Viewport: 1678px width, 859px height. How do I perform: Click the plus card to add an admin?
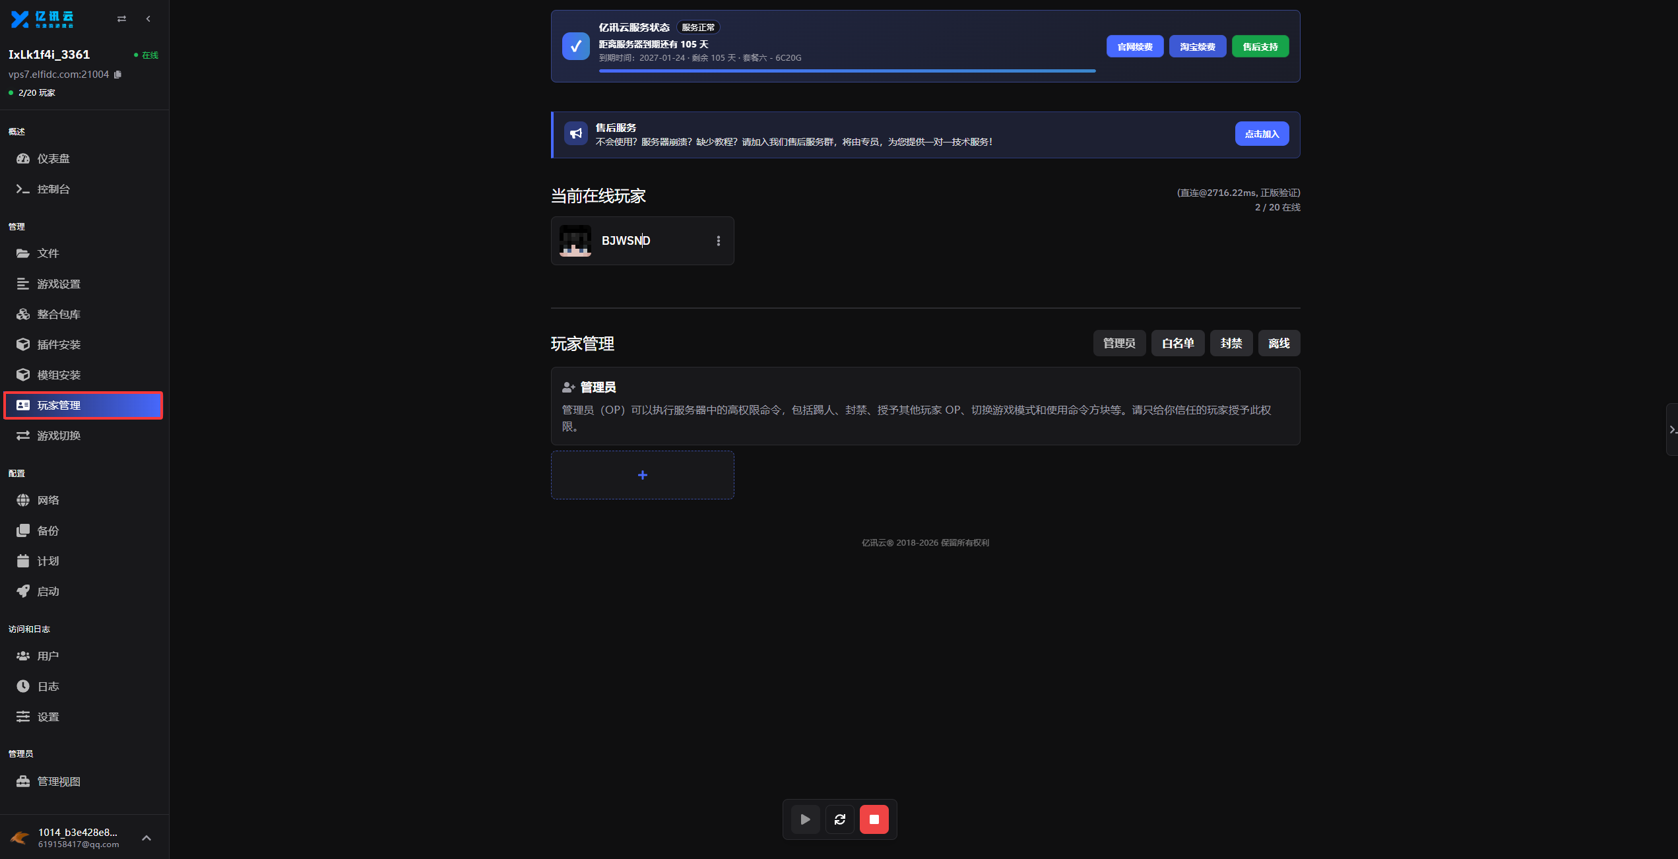(x=643, y=475)
